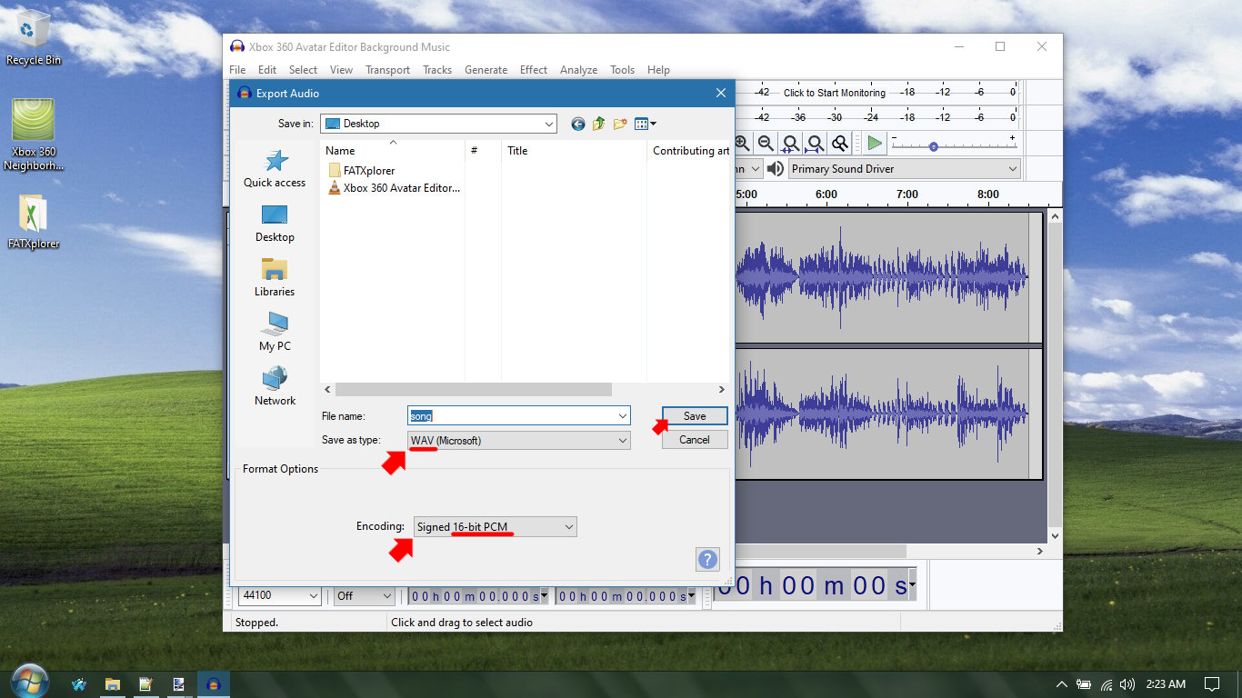Open the Save as type dropdown
1242x698 pixels.
519,440
